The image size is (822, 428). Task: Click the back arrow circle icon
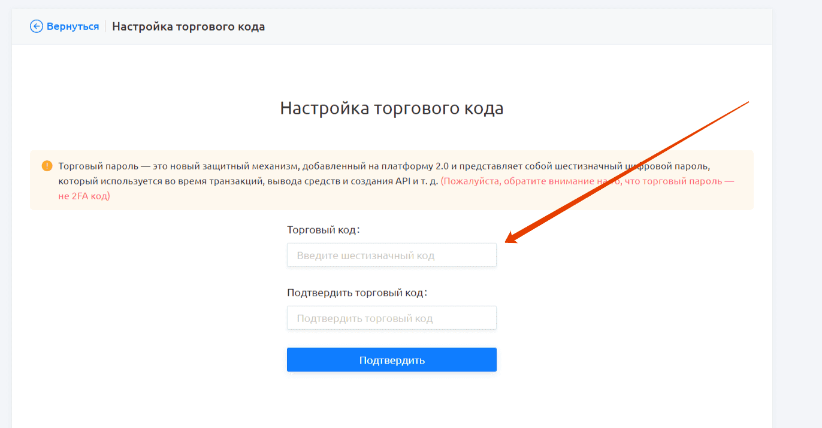pos(37,26)
